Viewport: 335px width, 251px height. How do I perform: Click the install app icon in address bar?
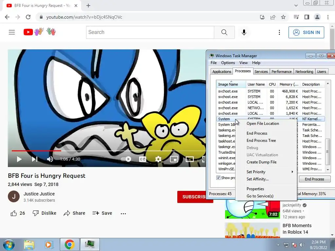click(262, 17)
